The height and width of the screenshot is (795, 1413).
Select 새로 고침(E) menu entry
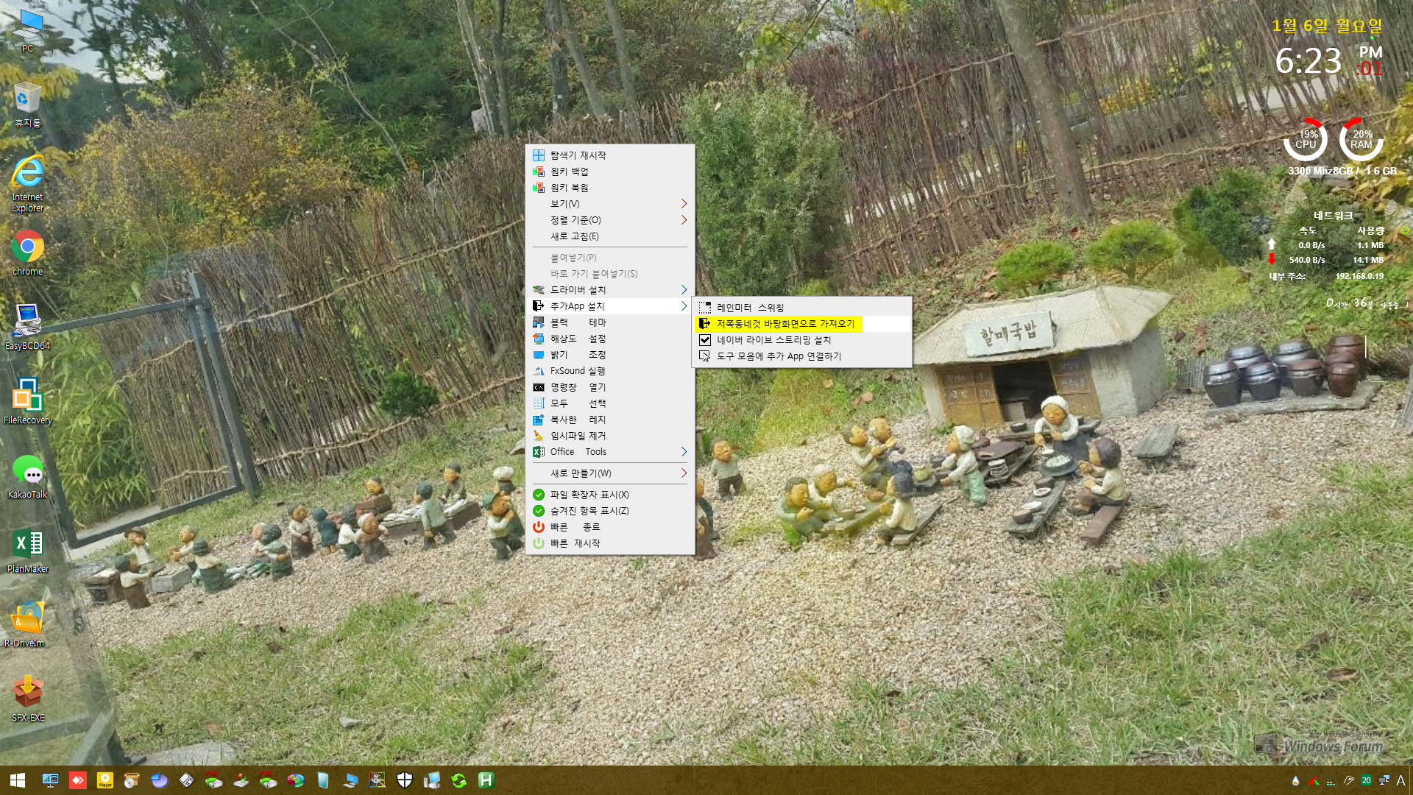[x=609, y=236]
